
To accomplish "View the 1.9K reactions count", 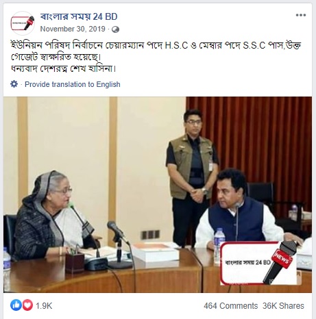I will (44, 305).
